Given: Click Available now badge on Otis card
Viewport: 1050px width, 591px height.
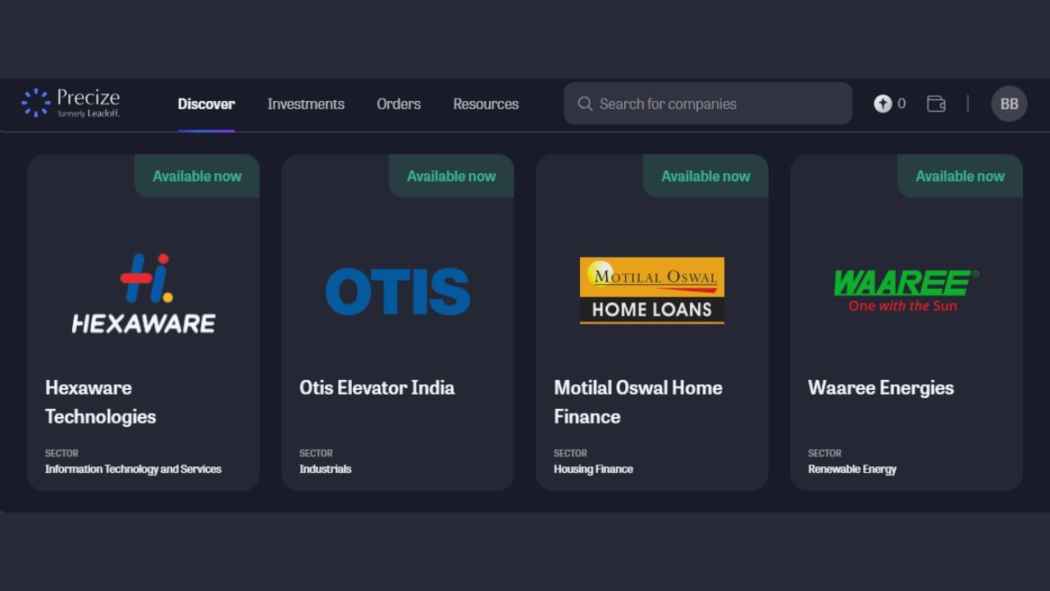Looking at the screenshot, I should tap(451, 176).
